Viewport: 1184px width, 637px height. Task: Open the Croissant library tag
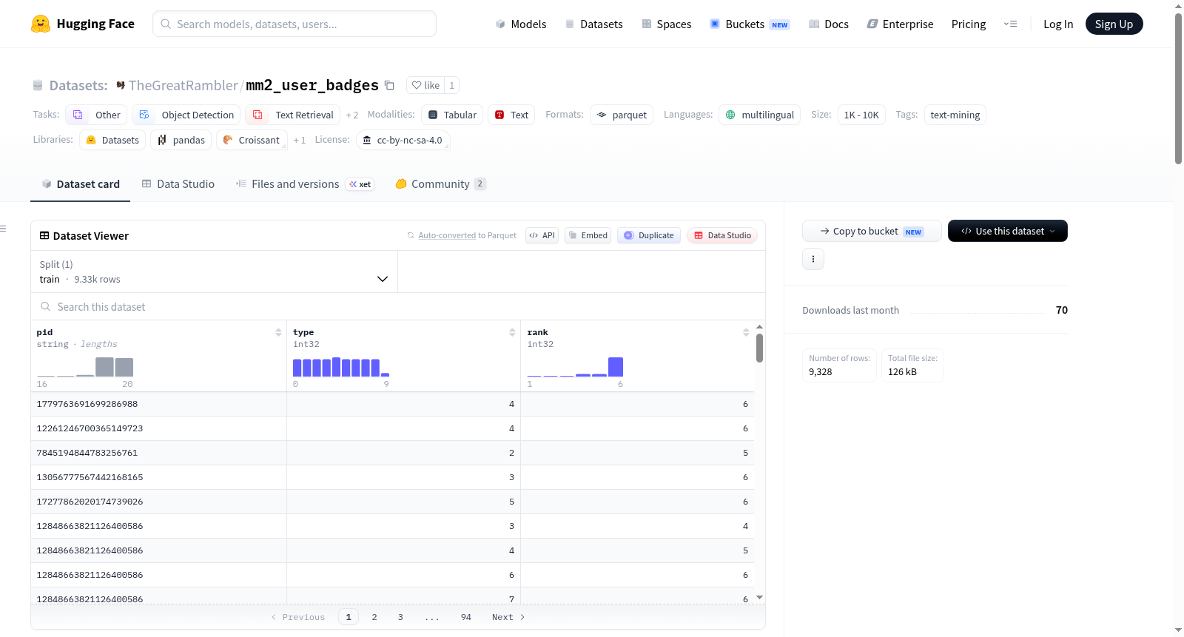[251, 140]
